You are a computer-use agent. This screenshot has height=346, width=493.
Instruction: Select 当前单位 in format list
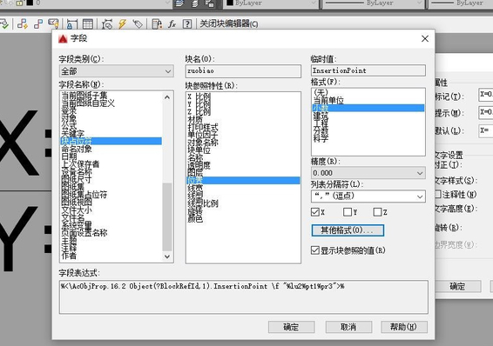(328, 100)
